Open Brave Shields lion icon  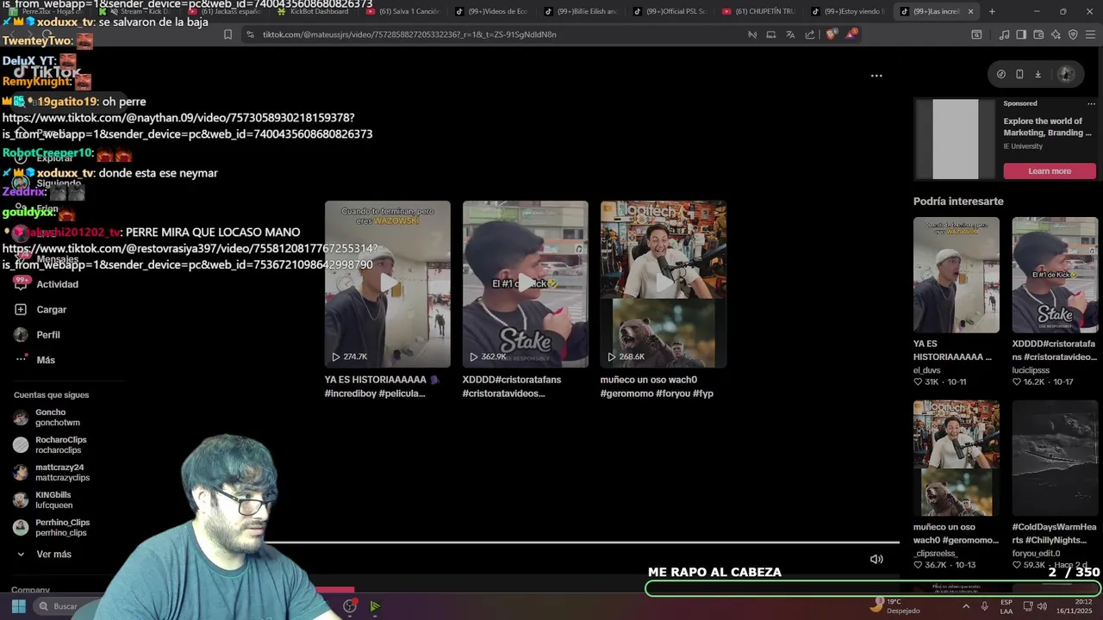tap(831, 34)
